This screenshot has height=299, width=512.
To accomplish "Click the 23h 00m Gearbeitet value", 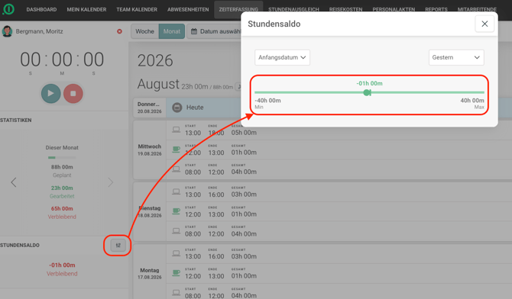I will 62,188.
